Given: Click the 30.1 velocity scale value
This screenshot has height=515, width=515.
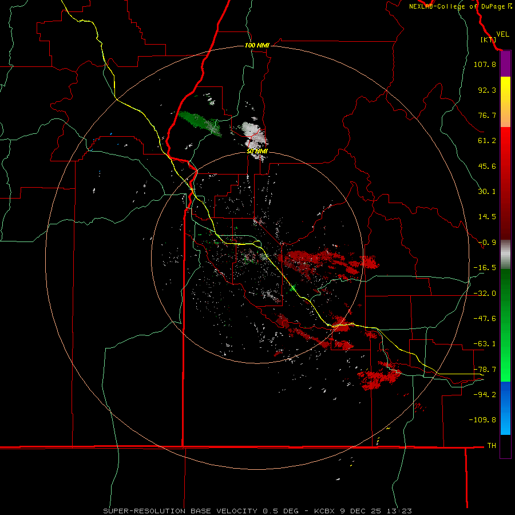Looking at the screenshot, I should pyautogui.click(x=487, y=192).
